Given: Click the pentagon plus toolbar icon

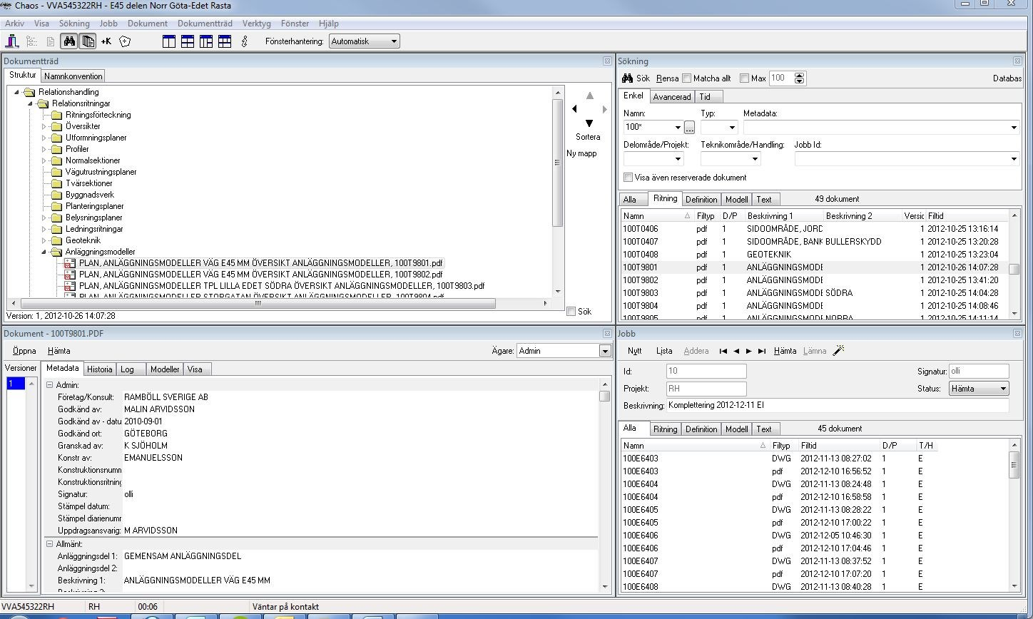Looking at the screenshot, I should click(x=125, y=41).
